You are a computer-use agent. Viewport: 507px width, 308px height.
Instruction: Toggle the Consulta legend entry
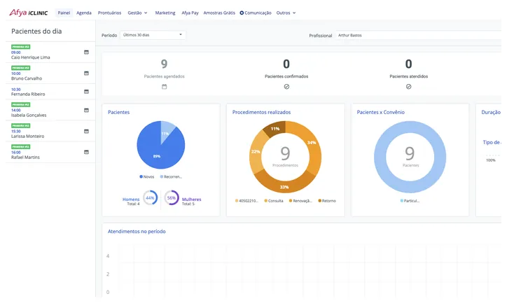click(274, 201)
